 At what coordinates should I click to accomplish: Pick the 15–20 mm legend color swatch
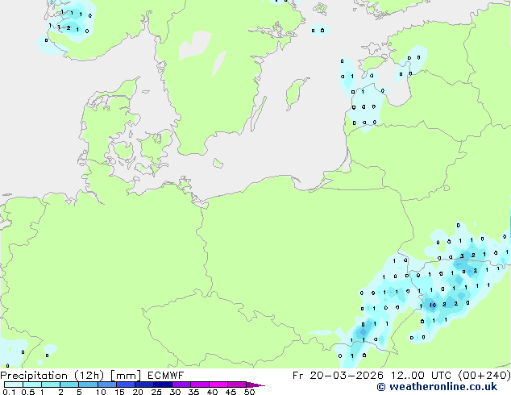pyautogui.click(x=126, y=385)
